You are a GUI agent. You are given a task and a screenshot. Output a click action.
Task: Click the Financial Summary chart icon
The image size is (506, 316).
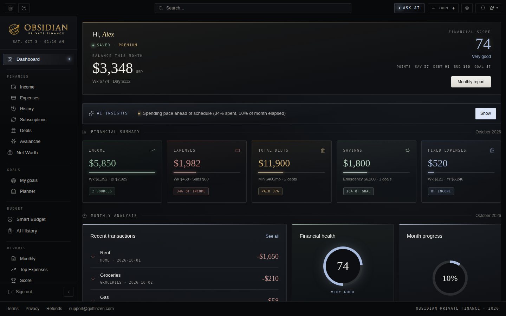click(84, 132)
